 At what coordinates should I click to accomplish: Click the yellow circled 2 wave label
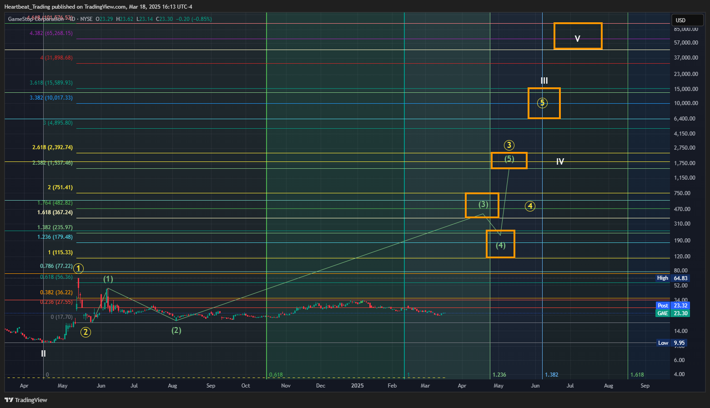click(86, 332)
